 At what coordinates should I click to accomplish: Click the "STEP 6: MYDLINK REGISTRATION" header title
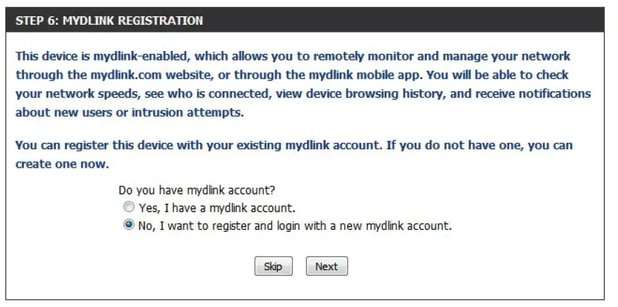point(109,21)
